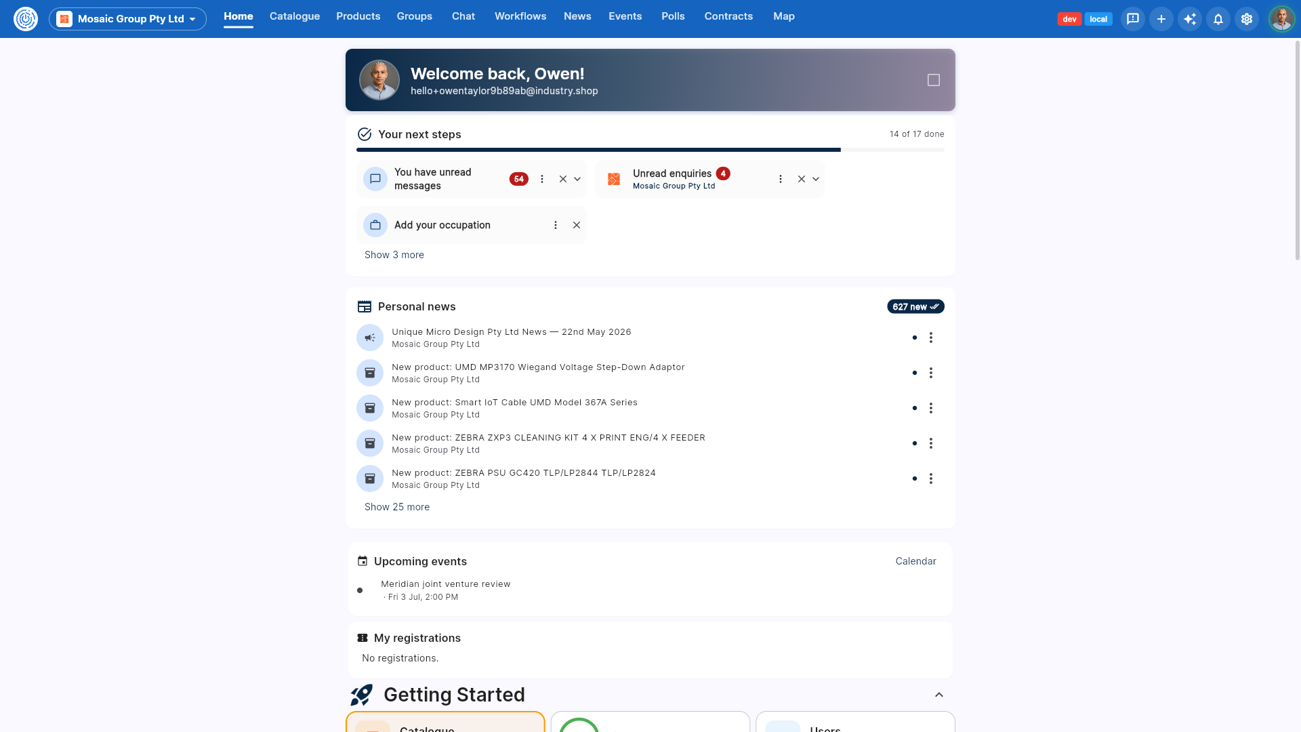The image size is (1301, 732).
Task: Open the Chat section
Action: click(x=463, y=16)
